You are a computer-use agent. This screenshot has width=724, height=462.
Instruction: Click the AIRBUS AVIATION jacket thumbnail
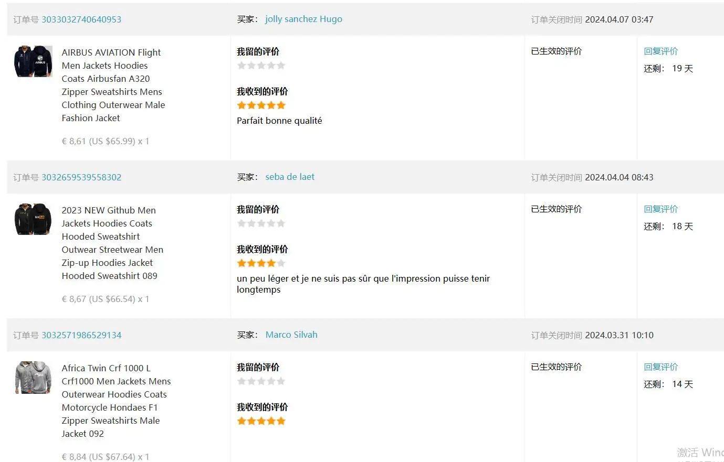click(33, 61)
